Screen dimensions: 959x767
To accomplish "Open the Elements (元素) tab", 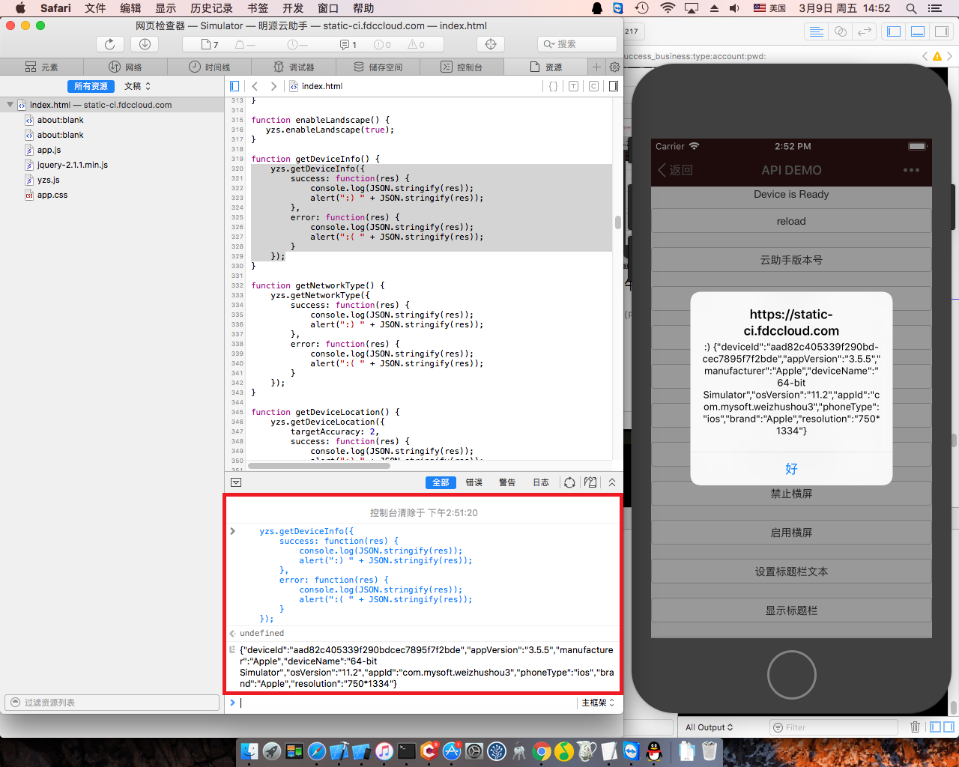I will (x=42, y=67).
